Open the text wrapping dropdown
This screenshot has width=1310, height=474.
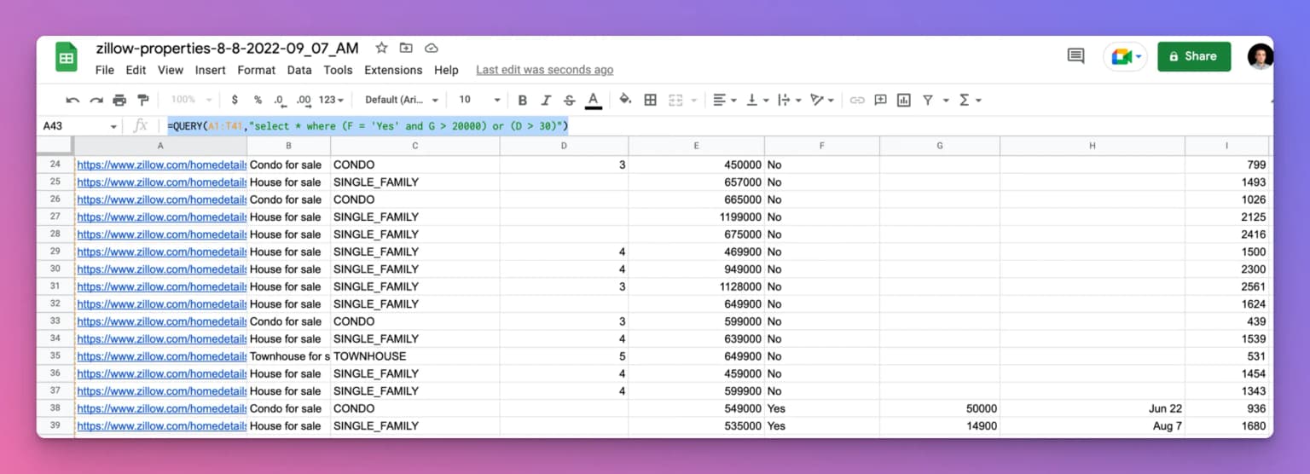(x=790, y=100)
